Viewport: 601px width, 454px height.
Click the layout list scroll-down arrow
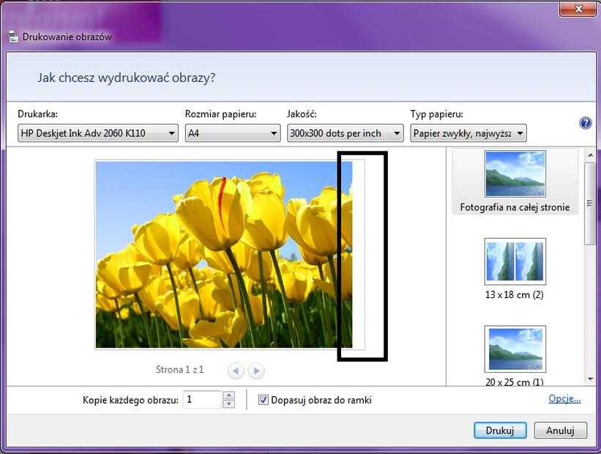pos(590,379)
